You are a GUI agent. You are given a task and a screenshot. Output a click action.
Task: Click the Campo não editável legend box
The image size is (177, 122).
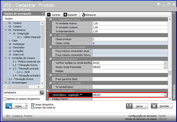click(33, 107)
